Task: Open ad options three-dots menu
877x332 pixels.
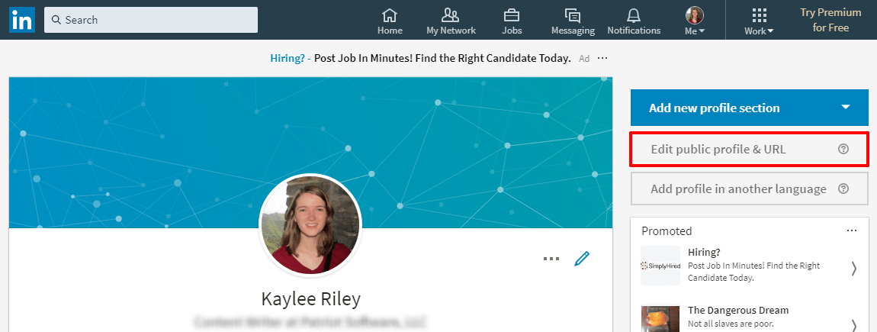Action: tap(603, 58)
